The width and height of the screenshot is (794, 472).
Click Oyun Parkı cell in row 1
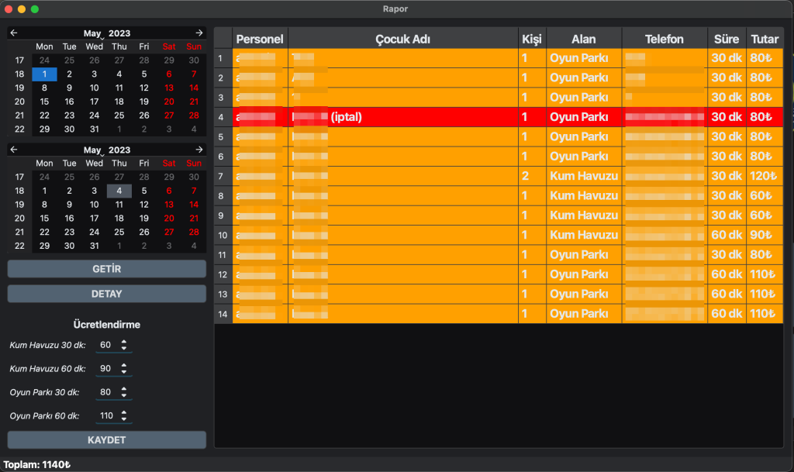click(584, 58)
